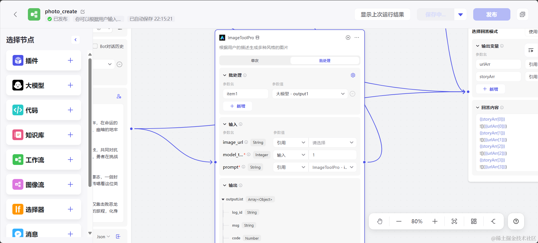Viewport: 538px width, 243px height.
Task: Click the urlArr variable name field
Action: 499,64
